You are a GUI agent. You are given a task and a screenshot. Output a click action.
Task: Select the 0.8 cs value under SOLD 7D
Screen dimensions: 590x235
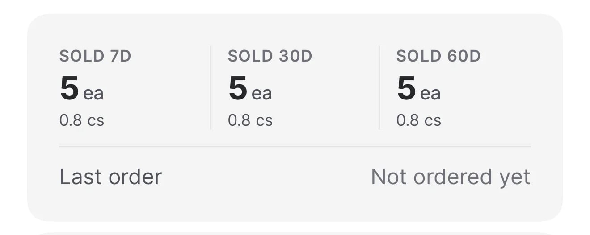click(82, 120)
